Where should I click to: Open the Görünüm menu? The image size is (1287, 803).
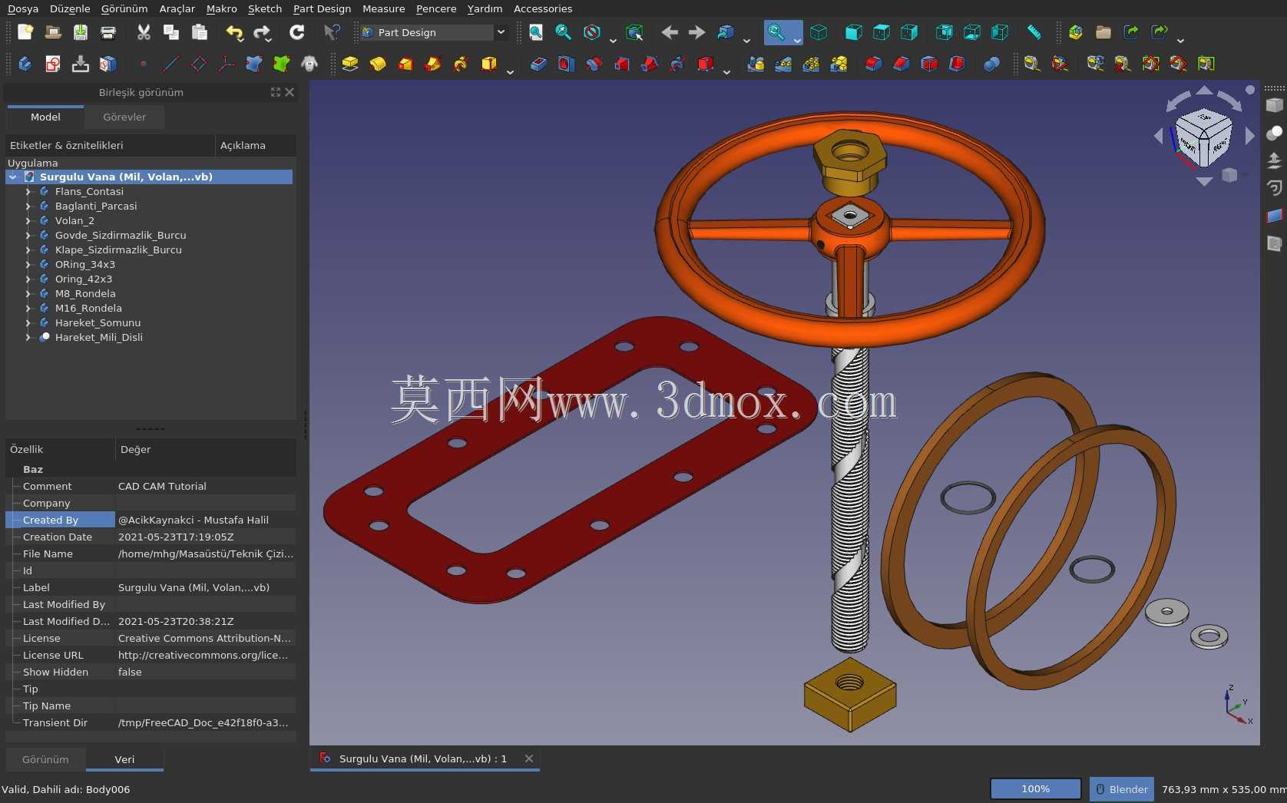(124, 8)
